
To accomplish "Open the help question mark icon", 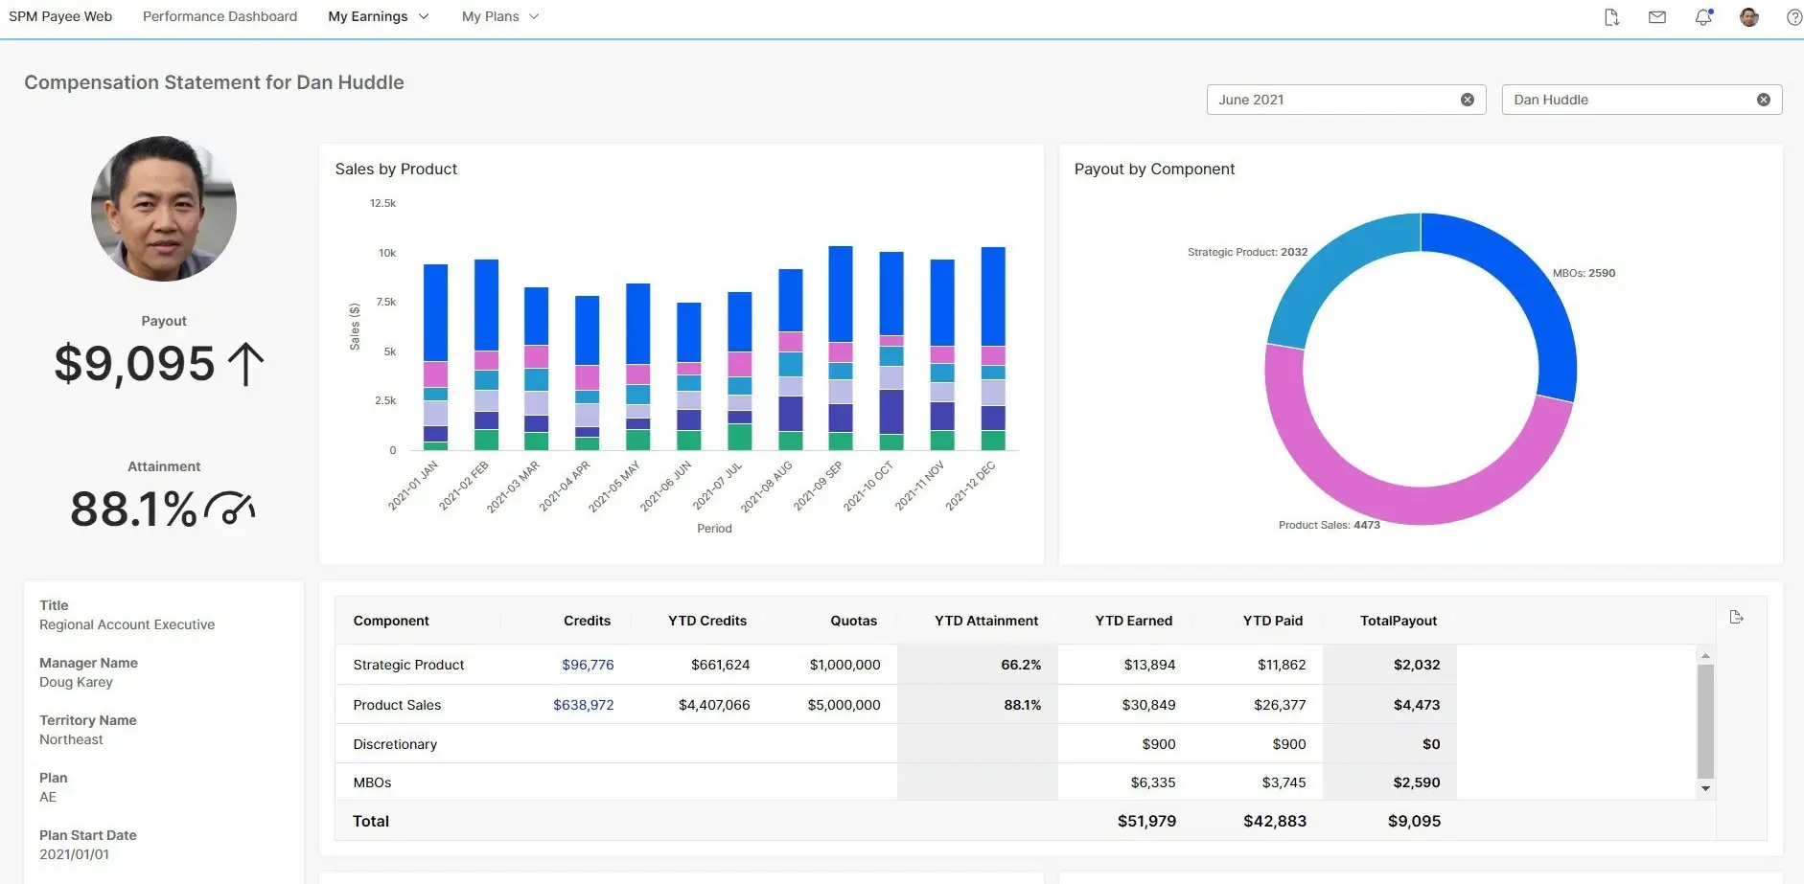I will [x=1793, y=17].
